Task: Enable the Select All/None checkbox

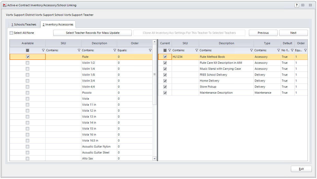Action: 11,33
